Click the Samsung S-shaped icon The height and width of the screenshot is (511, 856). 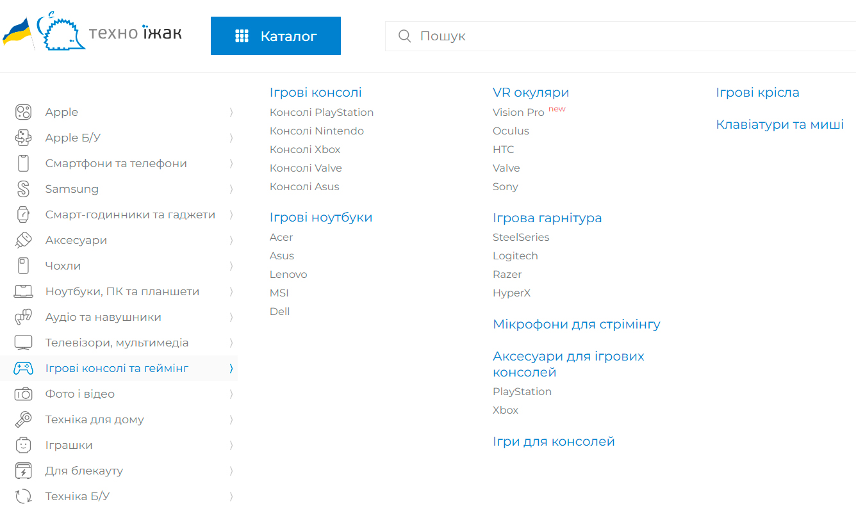23,189
